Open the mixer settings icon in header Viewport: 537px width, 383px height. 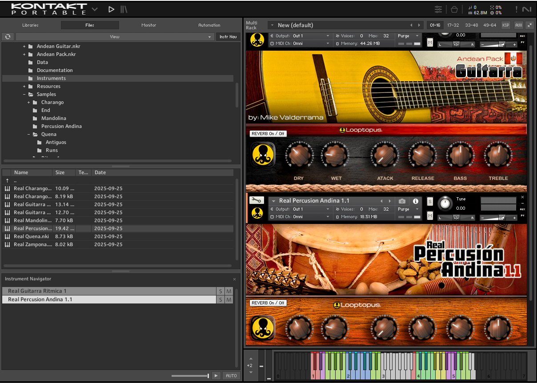pyautogui.click(x=438, y=9)
